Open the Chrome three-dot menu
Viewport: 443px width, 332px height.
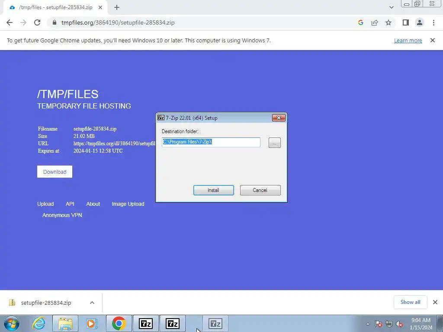tap(433, 22)
